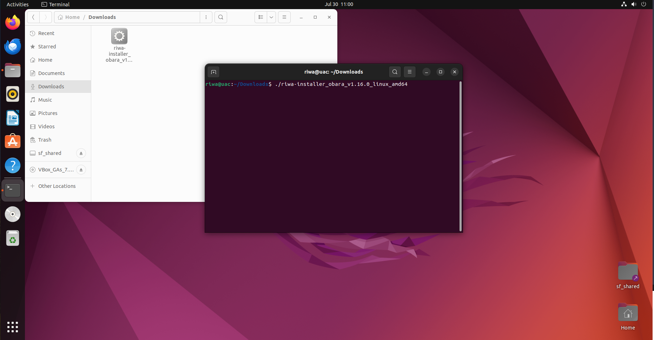Open Pictures in Files sidebar

click(58, 113)
